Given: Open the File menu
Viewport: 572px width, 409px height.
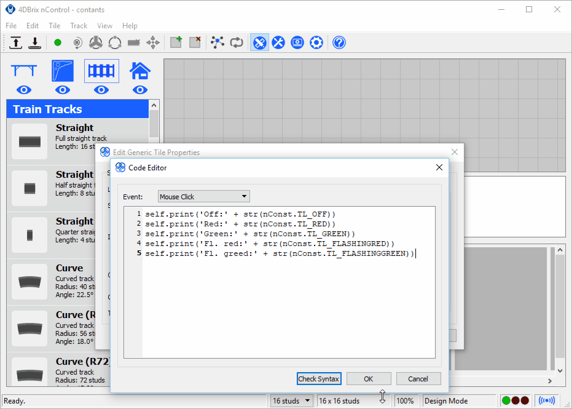Looking at the screenshot, I should [x=11, y=26].
